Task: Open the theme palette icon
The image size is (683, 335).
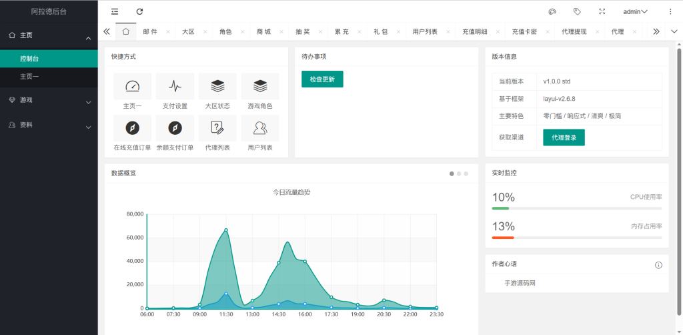Action: [x=552, y=11]
